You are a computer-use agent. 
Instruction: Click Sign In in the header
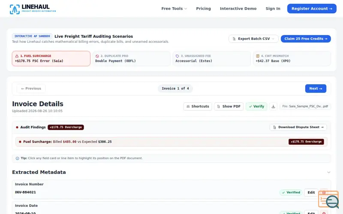click(x=273, y=9)
